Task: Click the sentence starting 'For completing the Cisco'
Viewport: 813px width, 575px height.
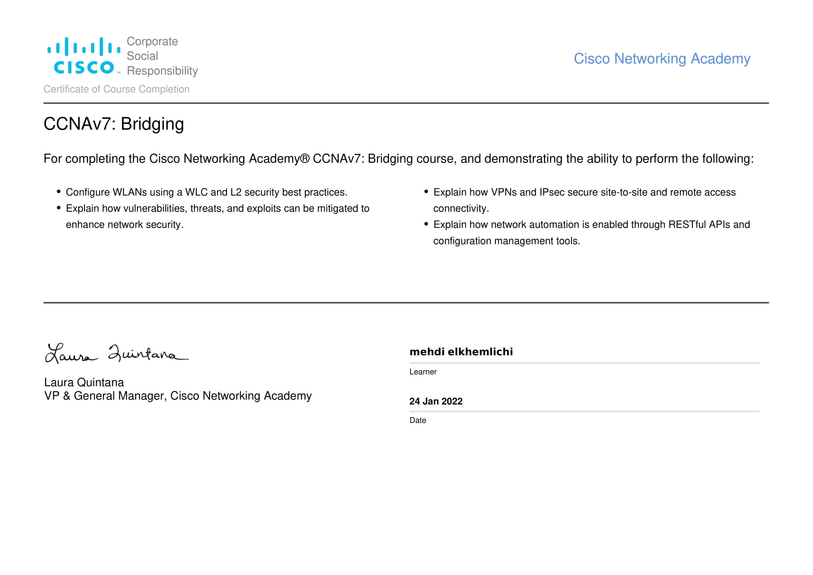Action: (x=399, y=159)
